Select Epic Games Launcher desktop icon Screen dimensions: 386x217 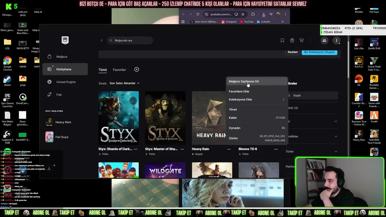(8, 101)
